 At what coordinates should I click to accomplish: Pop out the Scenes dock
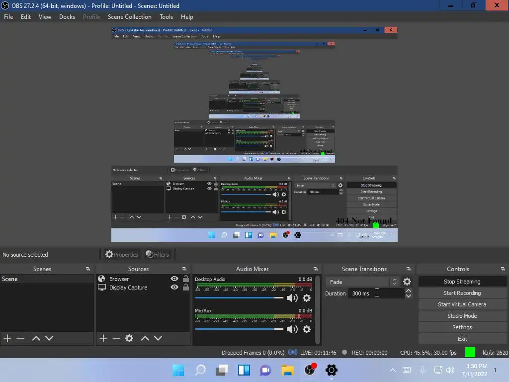pyautogui.click(x=88, y=269)
